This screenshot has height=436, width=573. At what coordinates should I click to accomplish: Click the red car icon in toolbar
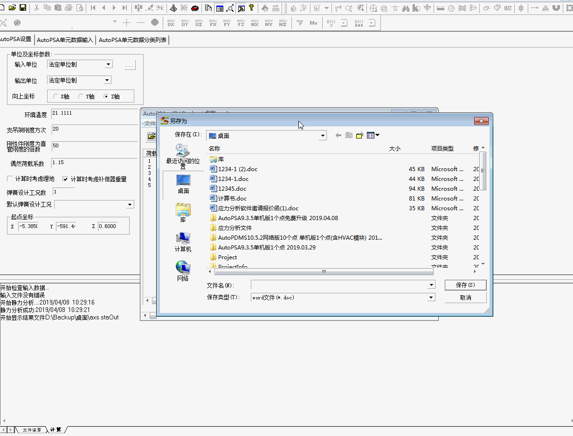click(x=195, y=7)
